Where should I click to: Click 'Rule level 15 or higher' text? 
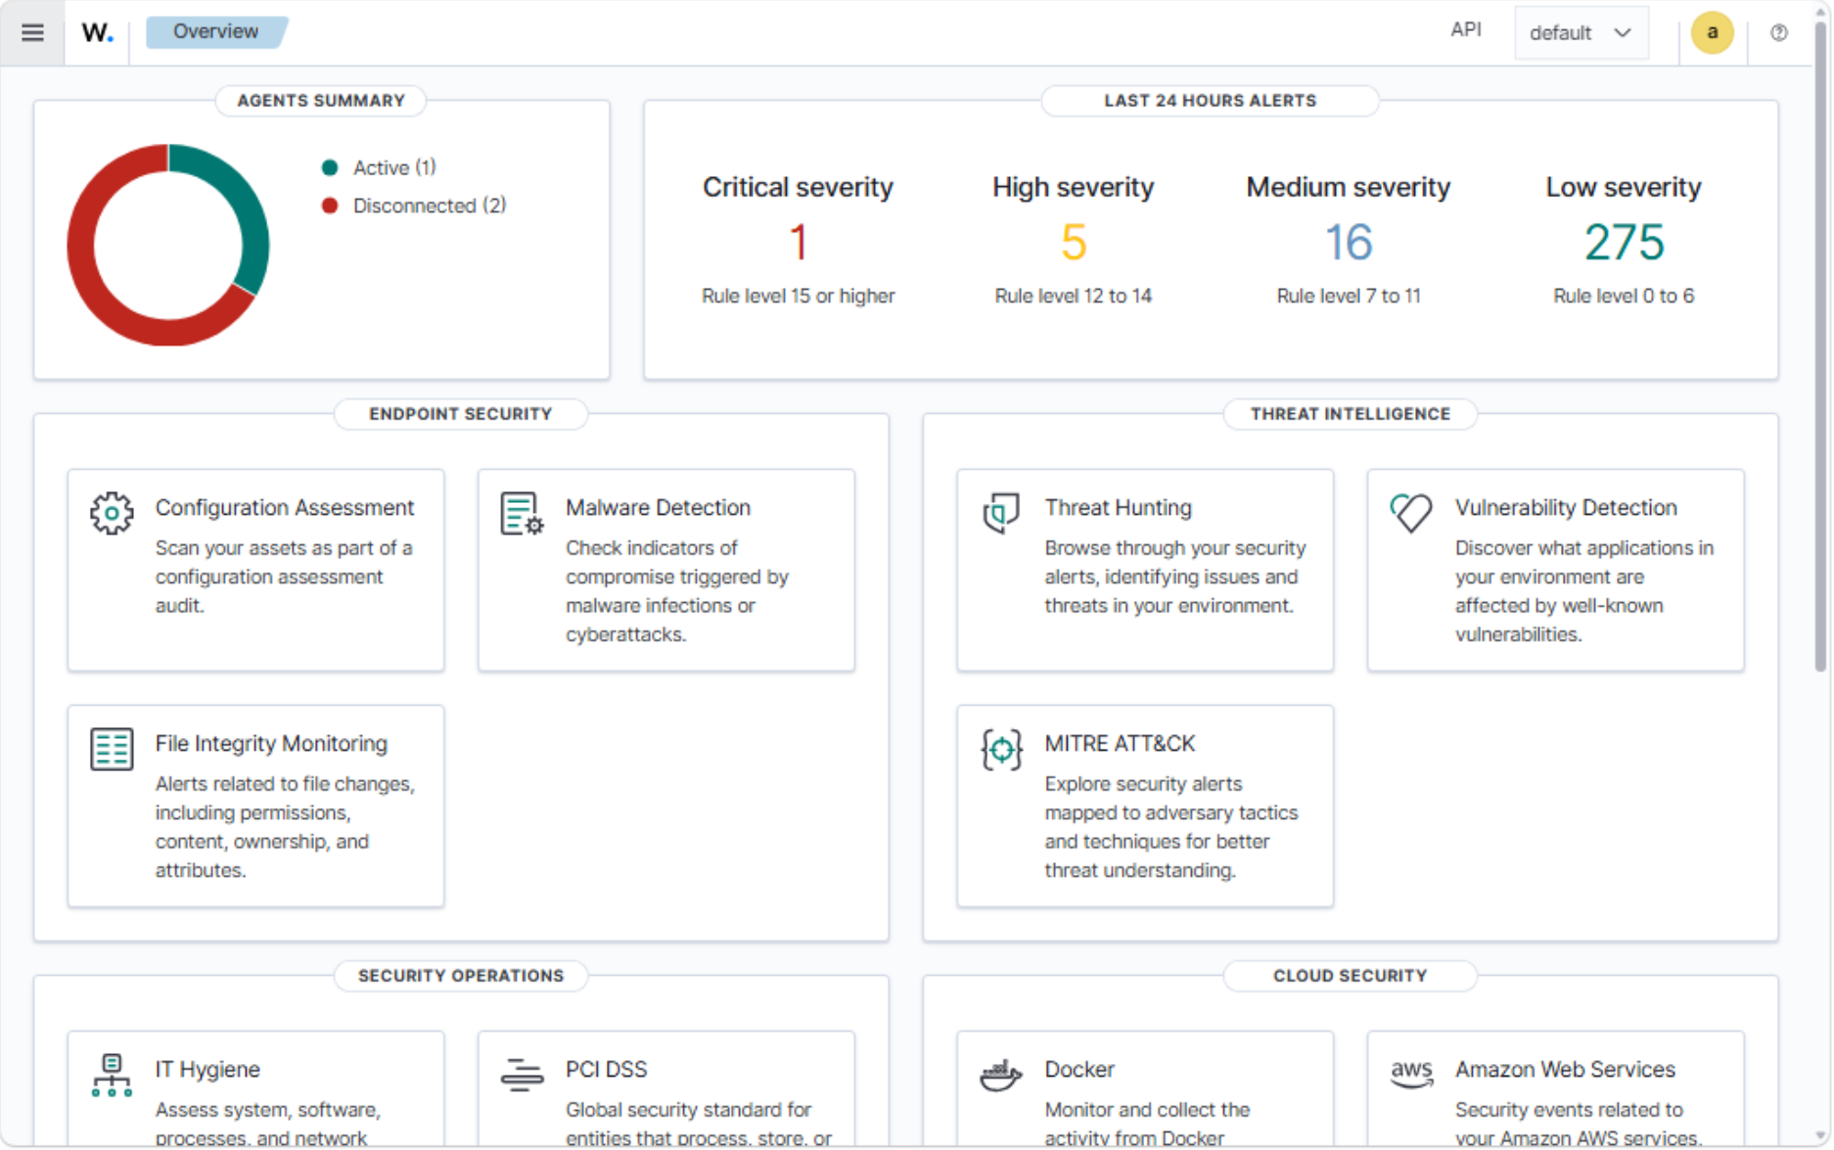[799, 296]
